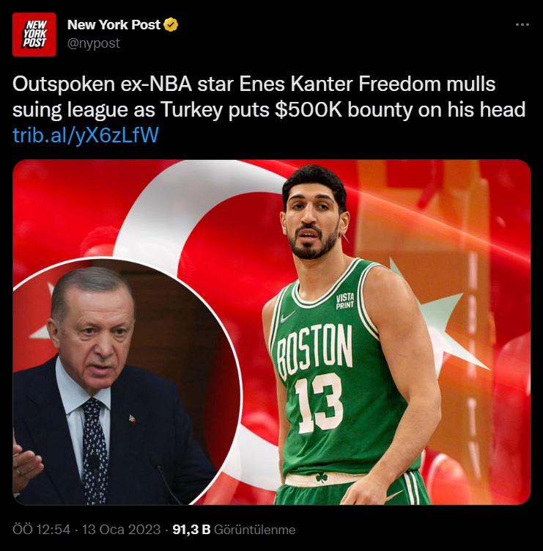Click the shamrock logo on the waistband
This screenshot has height=551, width=543.
point(321,478)
